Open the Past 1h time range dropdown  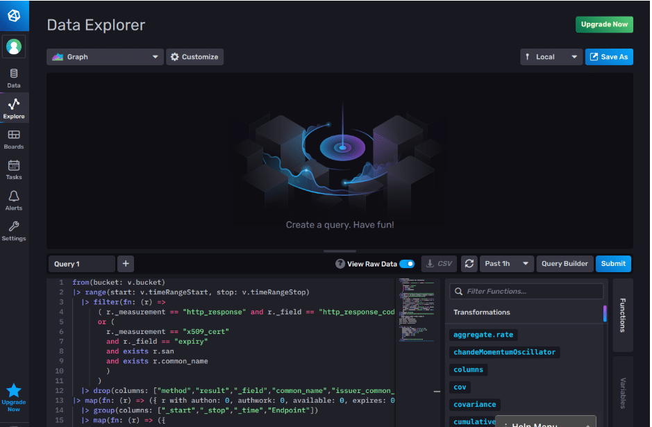point(506,264)
